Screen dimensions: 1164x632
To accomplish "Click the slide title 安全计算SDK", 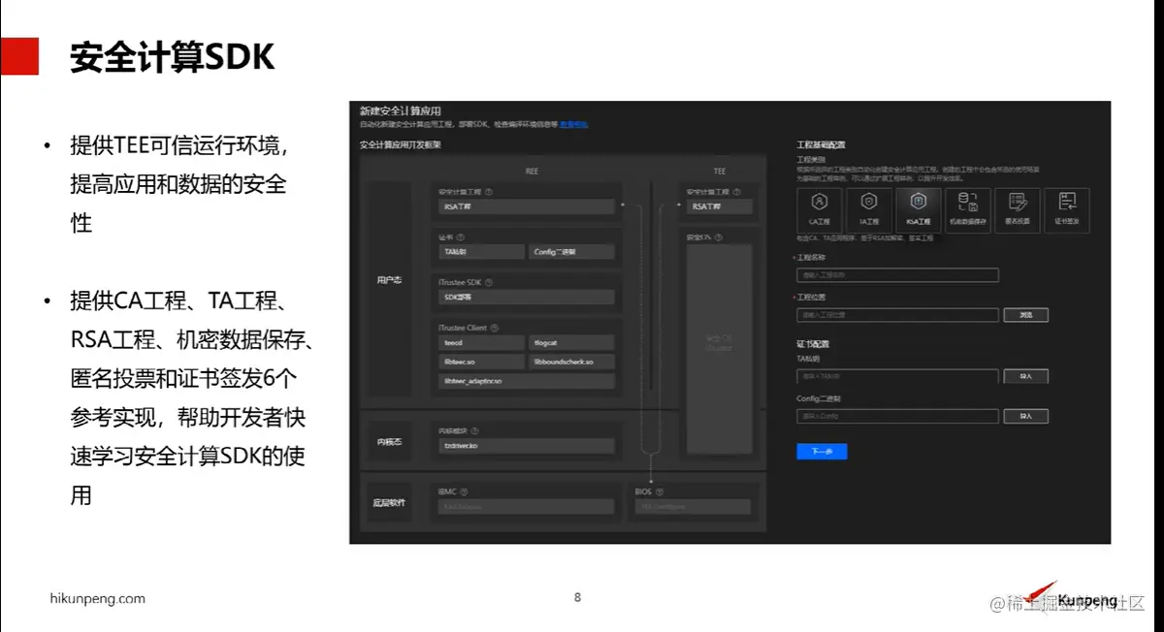I will click(x=173, y=57).
